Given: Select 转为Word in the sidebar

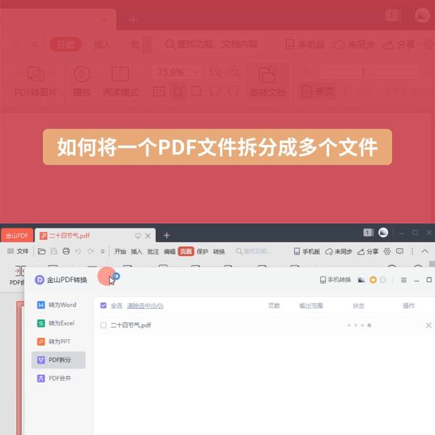Looking at the screenshot, I should click(59, 305).
